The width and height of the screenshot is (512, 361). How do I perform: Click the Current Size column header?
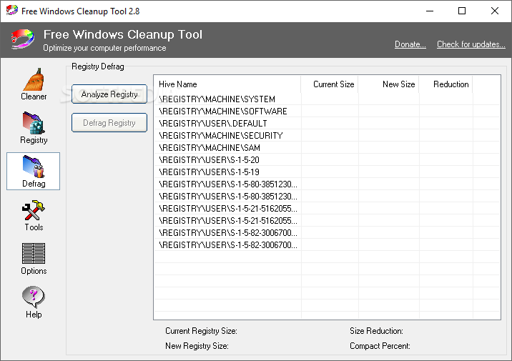coord(330,84)
